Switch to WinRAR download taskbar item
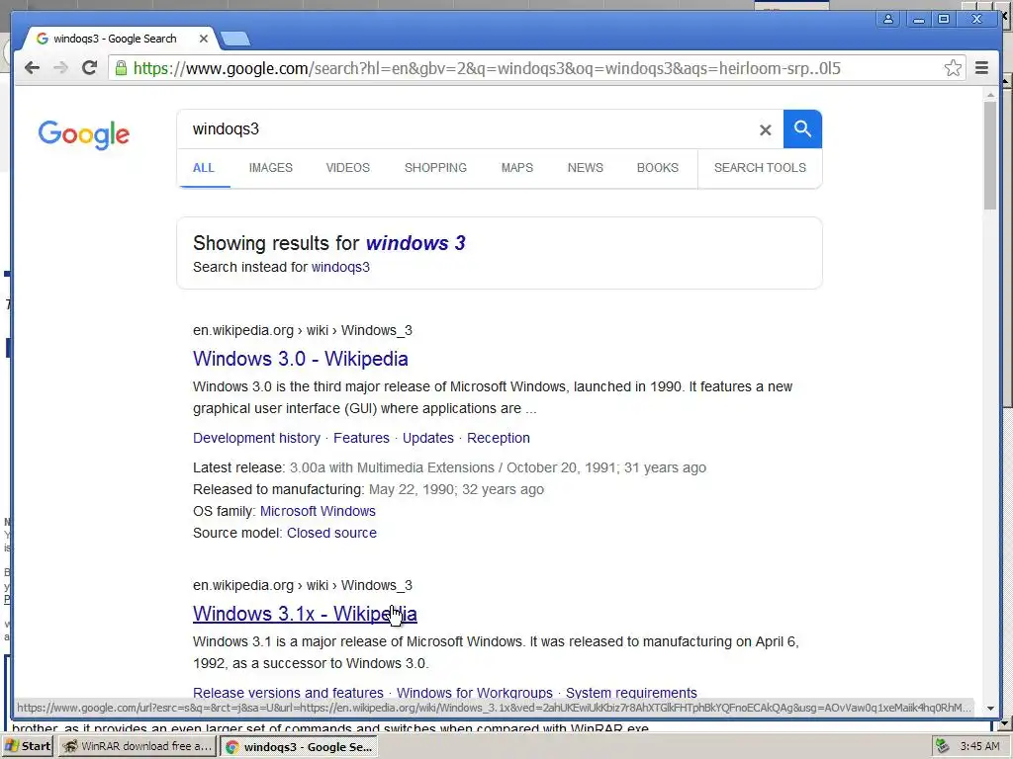This screenshot has width=1013, height=759. point(138,746)
